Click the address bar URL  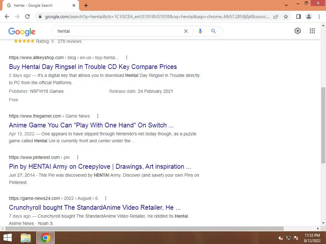click(x=157, y=17)
